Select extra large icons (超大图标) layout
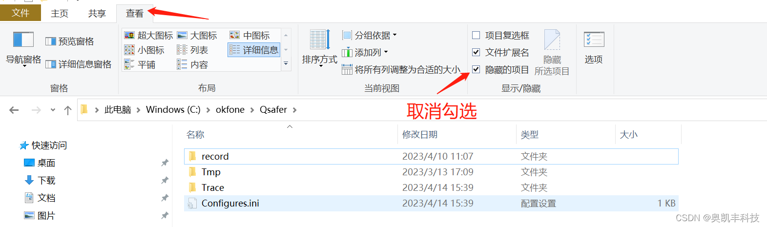This screenshot has height=227, width=767. click(x=149, y=35)
